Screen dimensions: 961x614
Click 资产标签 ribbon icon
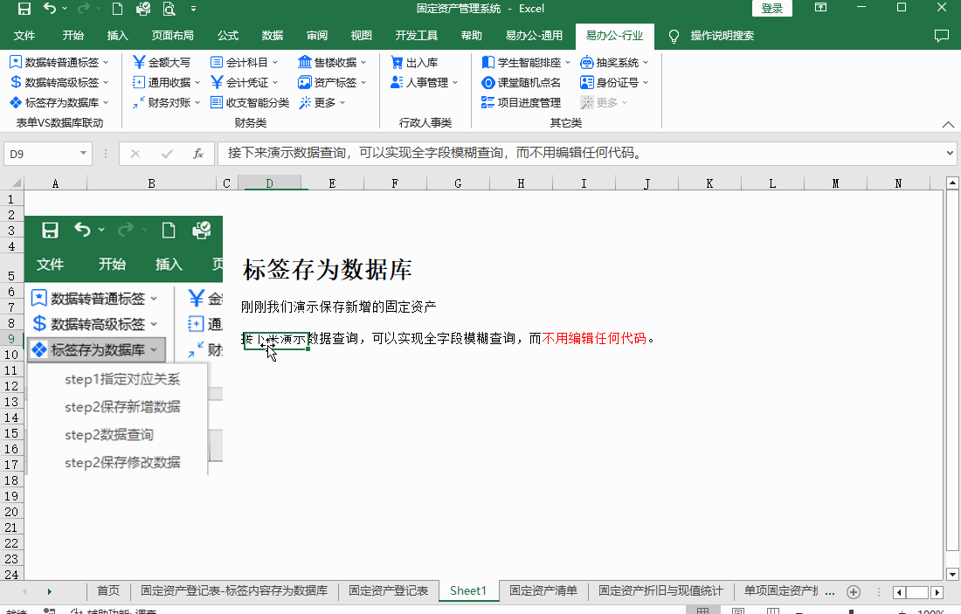coord(305,82)
